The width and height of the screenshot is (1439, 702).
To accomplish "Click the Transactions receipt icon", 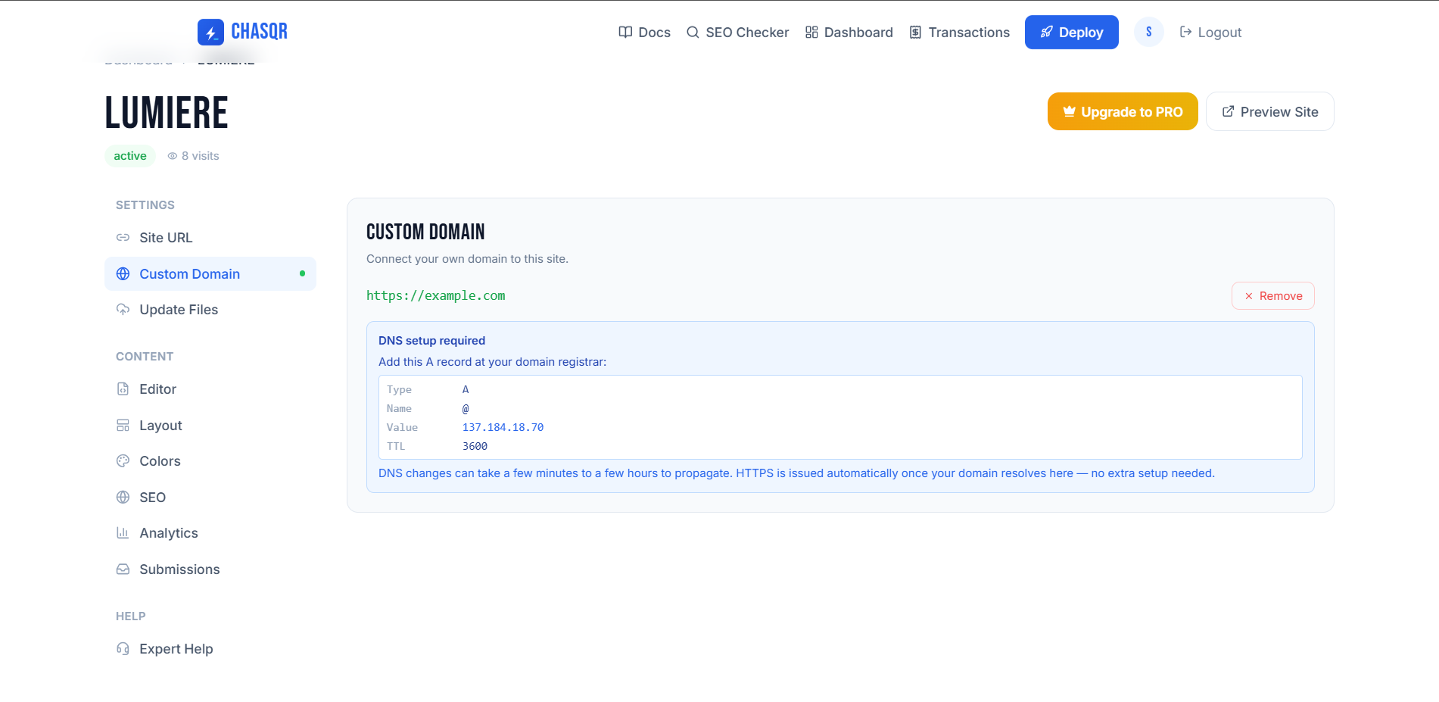I will pyautogui.click(x=915, y=32).
